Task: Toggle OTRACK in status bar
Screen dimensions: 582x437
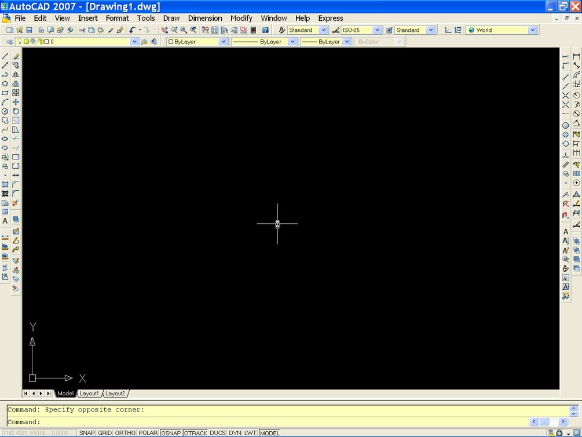Action: (195, 433)
